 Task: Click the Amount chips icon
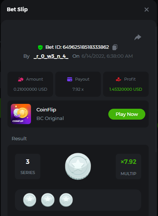point(21,79)
